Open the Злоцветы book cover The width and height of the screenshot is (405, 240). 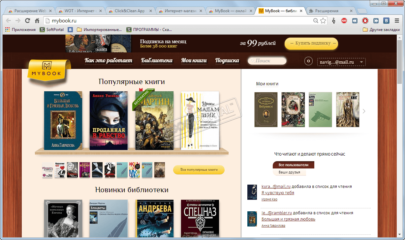tap(109, 218)
